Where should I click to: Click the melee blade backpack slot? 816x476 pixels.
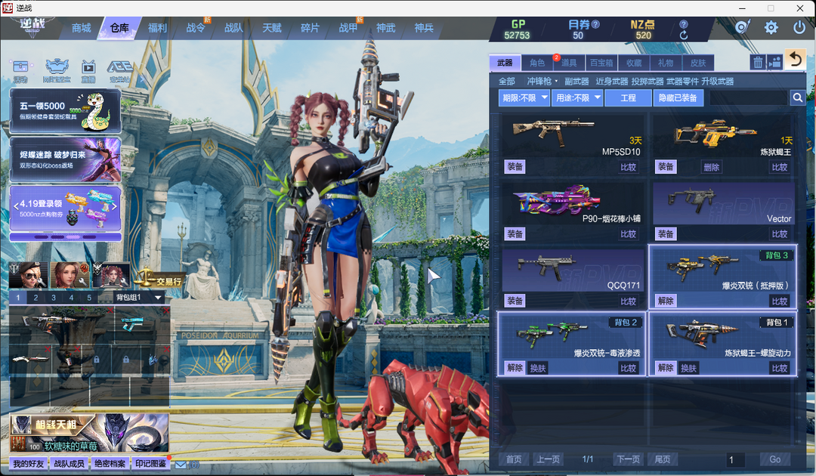pyautogui.click(x=31, y=359)
